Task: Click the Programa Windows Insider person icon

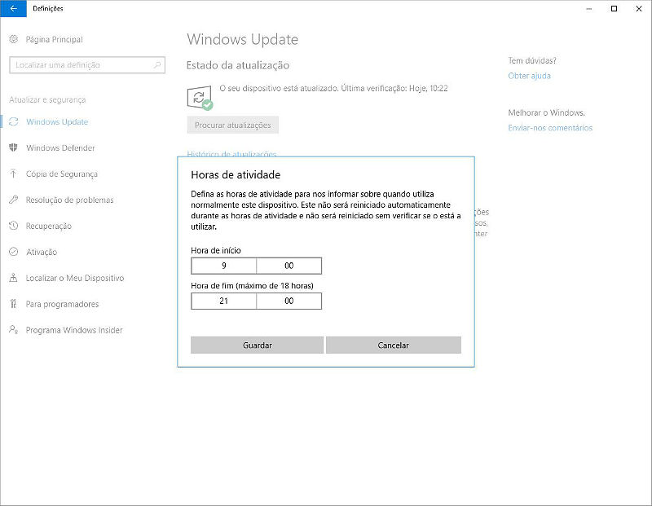Action: pyautogui.click(x=14, y=330)
